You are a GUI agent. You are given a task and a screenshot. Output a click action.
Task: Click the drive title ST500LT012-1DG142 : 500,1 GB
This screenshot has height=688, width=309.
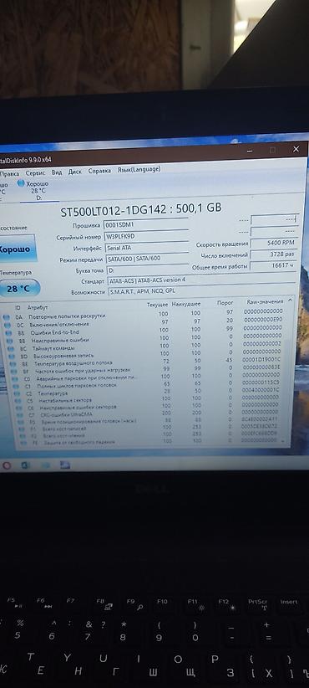tap(140, 210)
